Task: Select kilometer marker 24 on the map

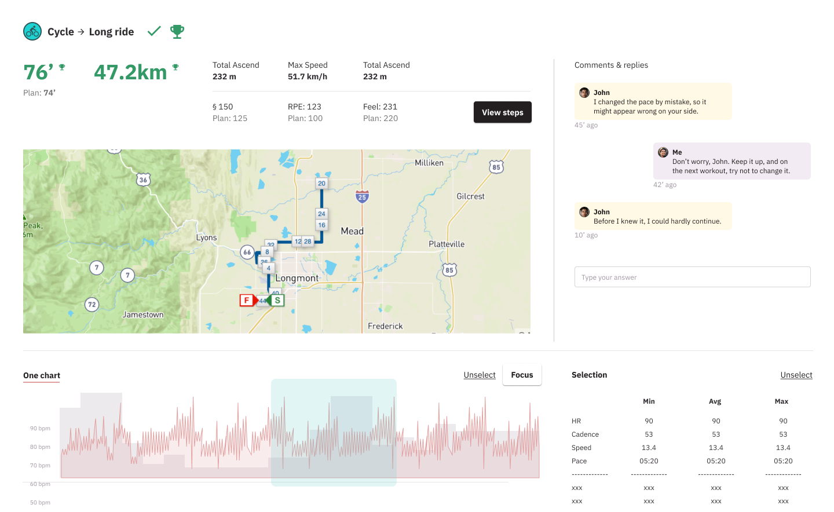Action: pyautogui.click(x=321, y=214)
